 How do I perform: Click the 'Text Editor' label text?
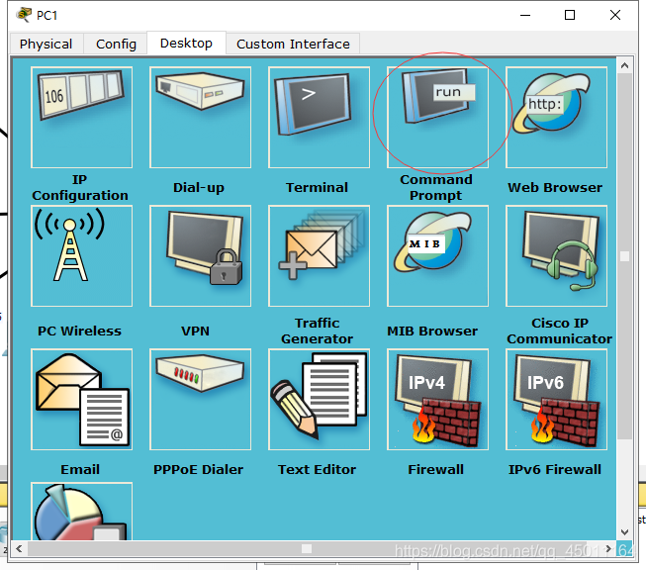[317, 469]
